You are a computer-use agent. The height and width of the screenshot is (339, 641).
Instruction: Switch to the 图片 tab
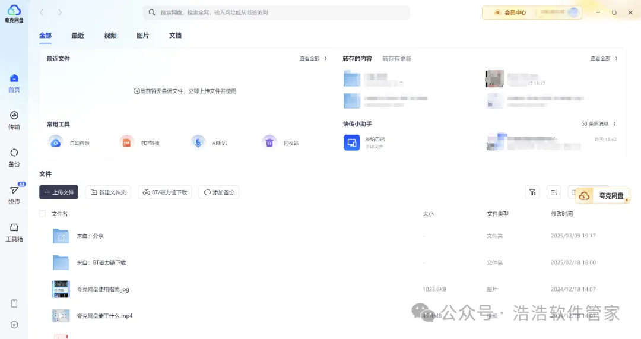[x=142, y=36]
